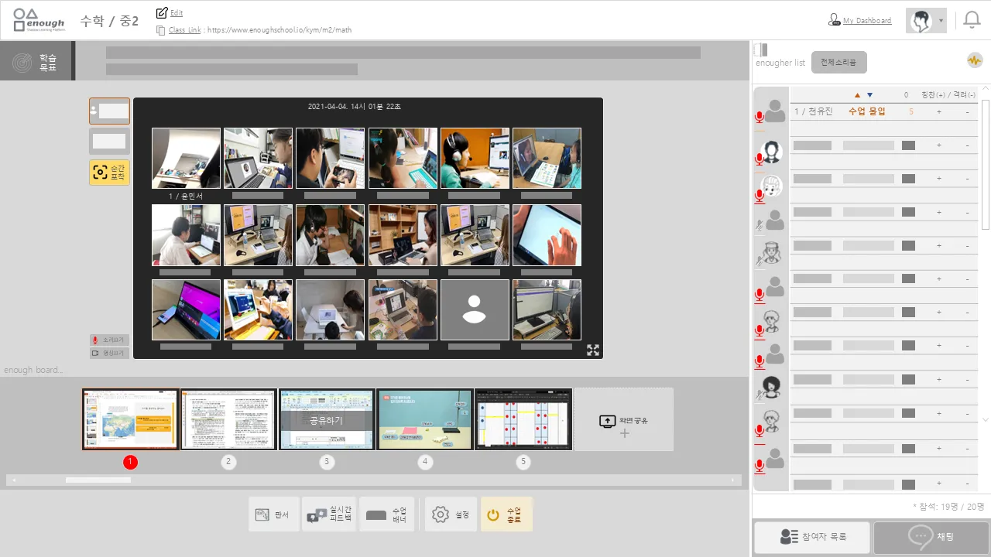The width and height of the screenshot is (991, 557).
Task: Toggle 영상끄기 video off
Action: [x=109, y=353]
